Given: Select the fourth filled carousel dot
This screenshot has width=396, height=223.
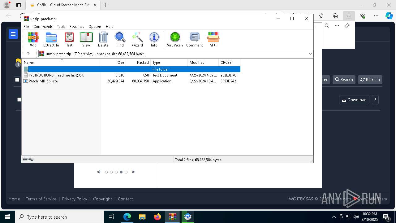Looking at the screenshot, I should click(121, 172).
